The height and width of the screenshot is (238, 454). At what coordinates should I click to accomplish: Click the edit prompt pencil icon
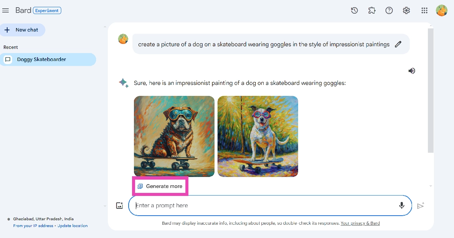tap(398, 44)
